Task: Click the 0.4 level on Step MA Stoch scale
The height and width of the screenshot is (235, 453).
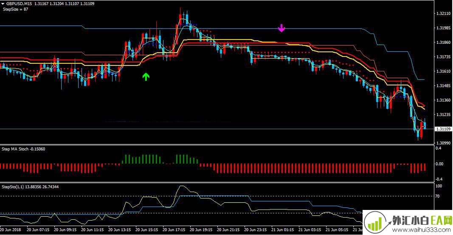Action: [438, 148]
